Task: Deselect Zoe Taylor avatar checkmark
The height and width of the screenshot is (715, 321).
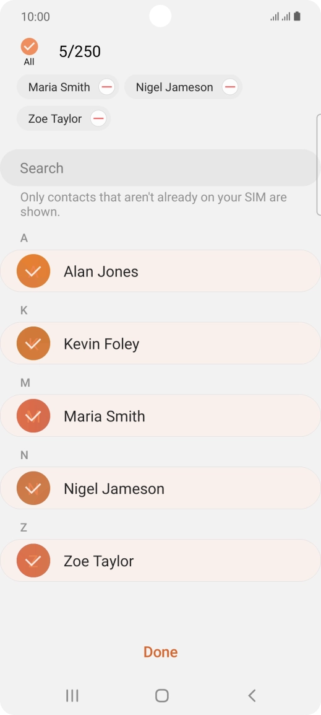Action: point(33,561)
